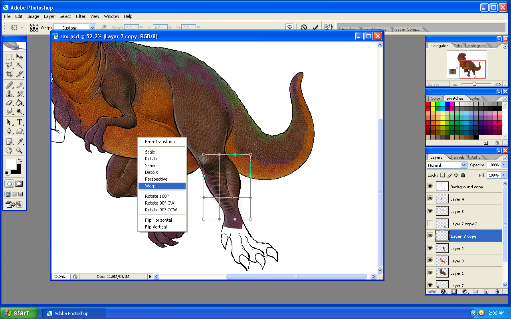The height and width of the screenshot is (319, 511).
Task: Pick the Clone Stamp tool
Action: 9,94
